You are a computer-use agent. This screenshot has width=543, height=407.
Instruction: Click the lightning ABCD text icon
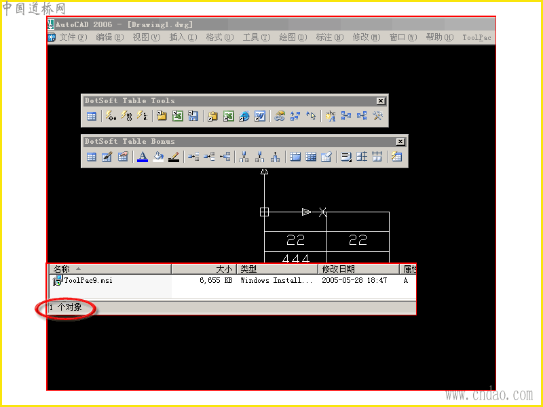click(x=126, y=116)
